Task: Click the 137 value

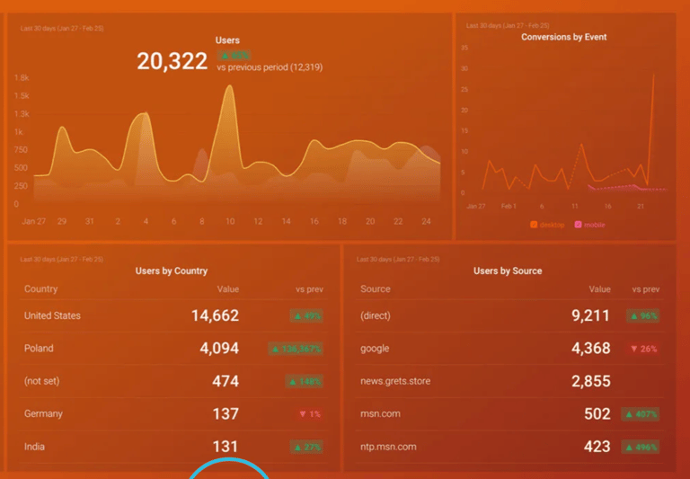Action: [226, 413]
